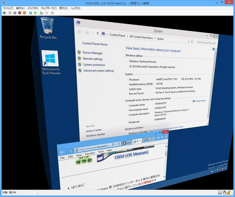Screen dimensions: 235x197
Task: Select the Recycle Bin desktop icon
Action: click(x=48, y=28)
